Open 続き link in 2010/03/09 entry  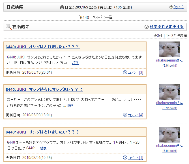(x=71, y=106)
